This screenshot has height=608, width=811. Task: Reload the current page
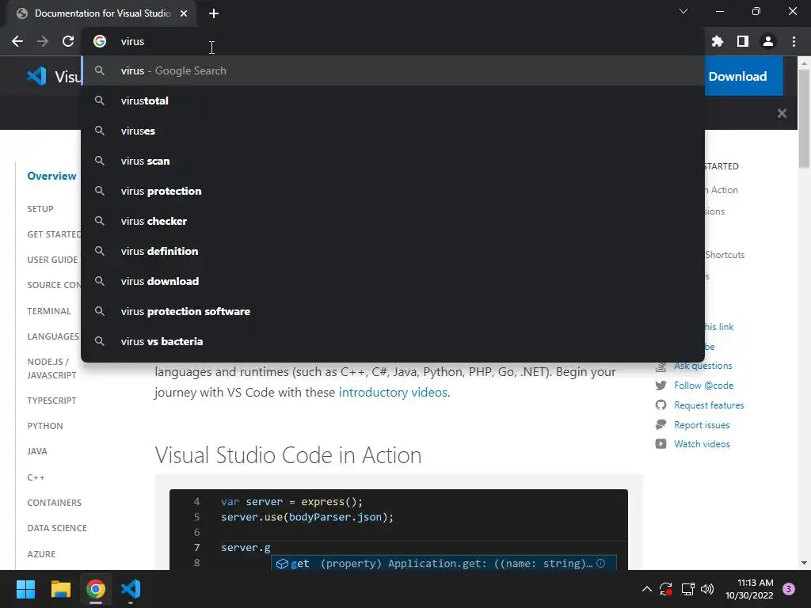[x=68, y=41]
